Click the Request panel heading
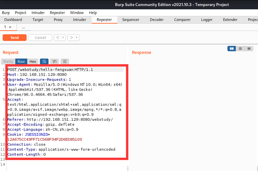Viewport: 258px width, 171px height. pyautogui.click(x=11, y=53)
